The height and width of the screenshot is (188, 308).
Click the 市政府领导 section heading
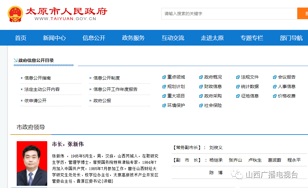coord(31,127)
